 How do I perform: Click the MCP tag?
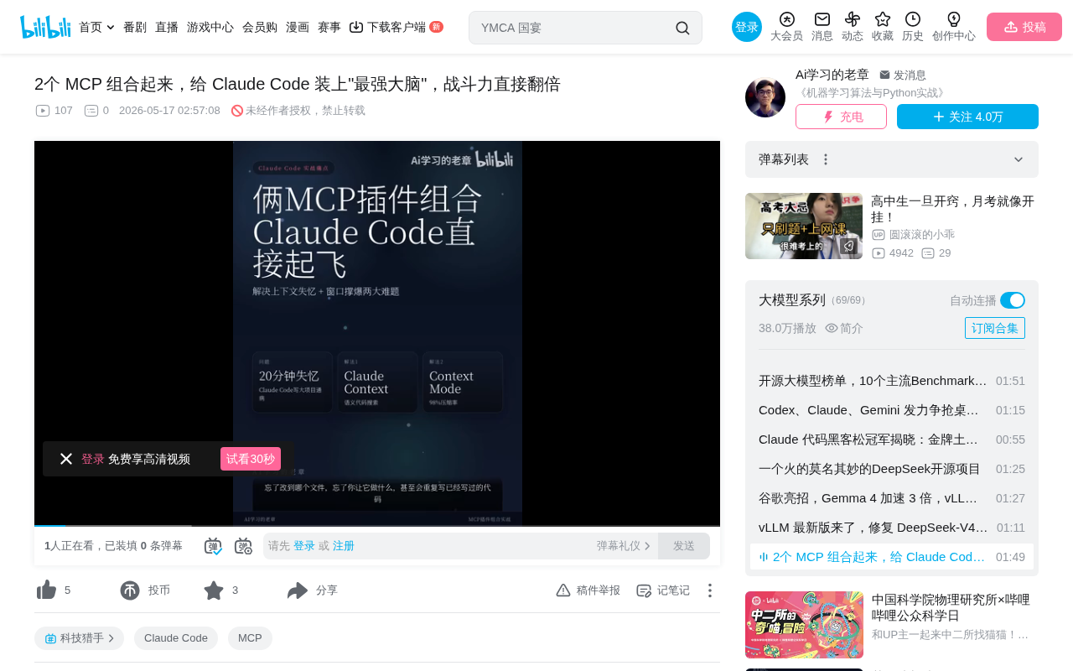tap(250, 638)
